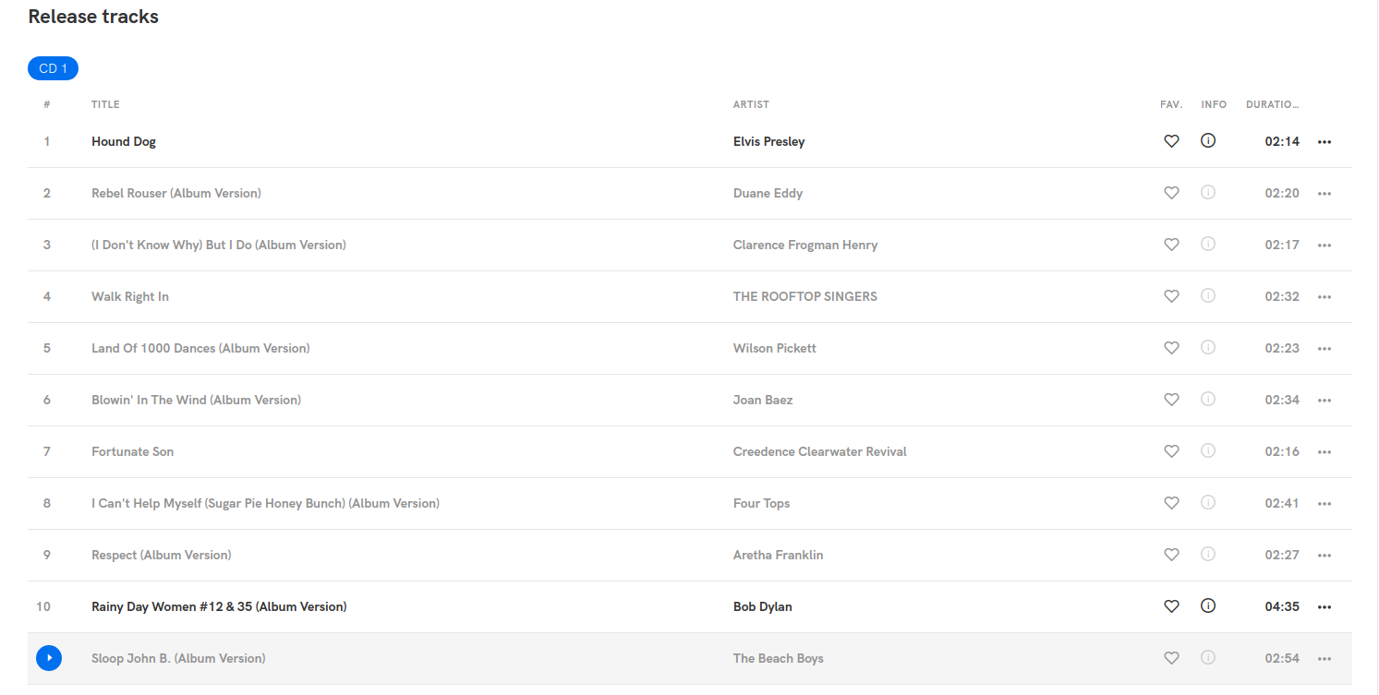The image size is (1379, 695).
Task: Open the options menu for Rebel Rouser
Action: coord(1325,193)
